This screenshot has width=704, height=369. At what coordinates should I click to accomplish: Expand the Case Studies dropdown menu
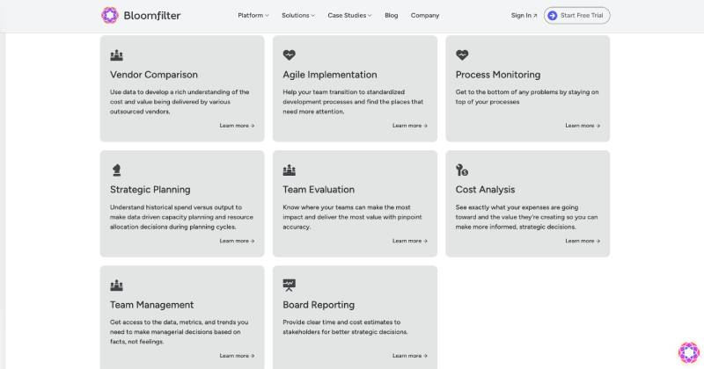(x=349, y=15)
